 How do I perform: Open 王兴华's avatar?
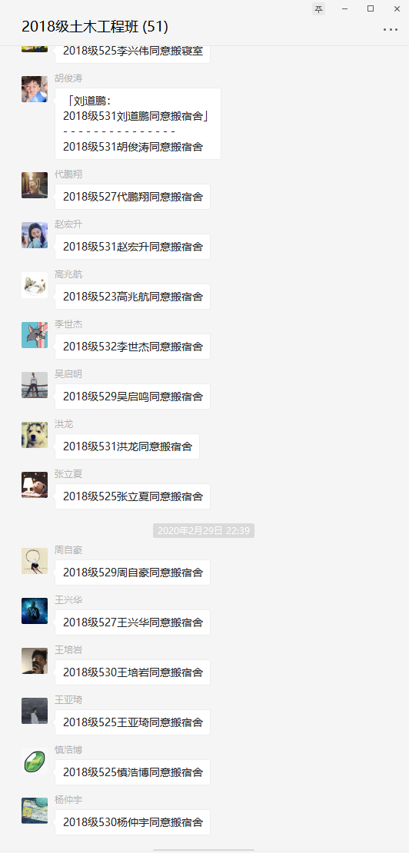point(35,611)
